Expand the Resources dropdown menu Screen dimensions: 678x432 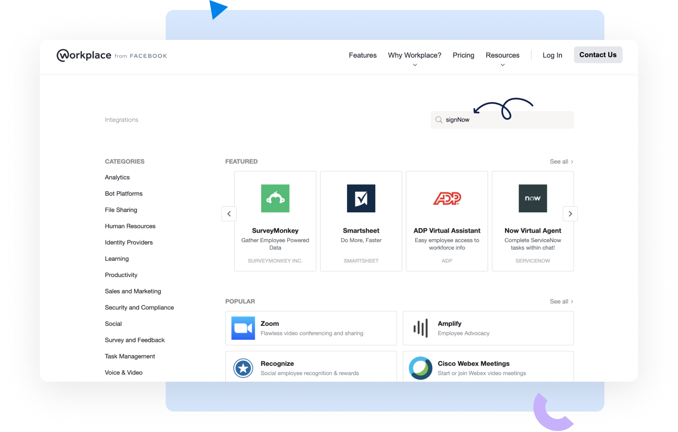tap(502, 56)
